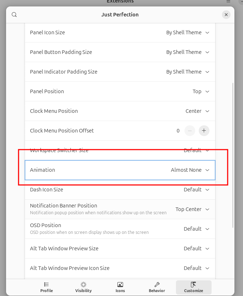Click the OSD position description text

(89, 232)
